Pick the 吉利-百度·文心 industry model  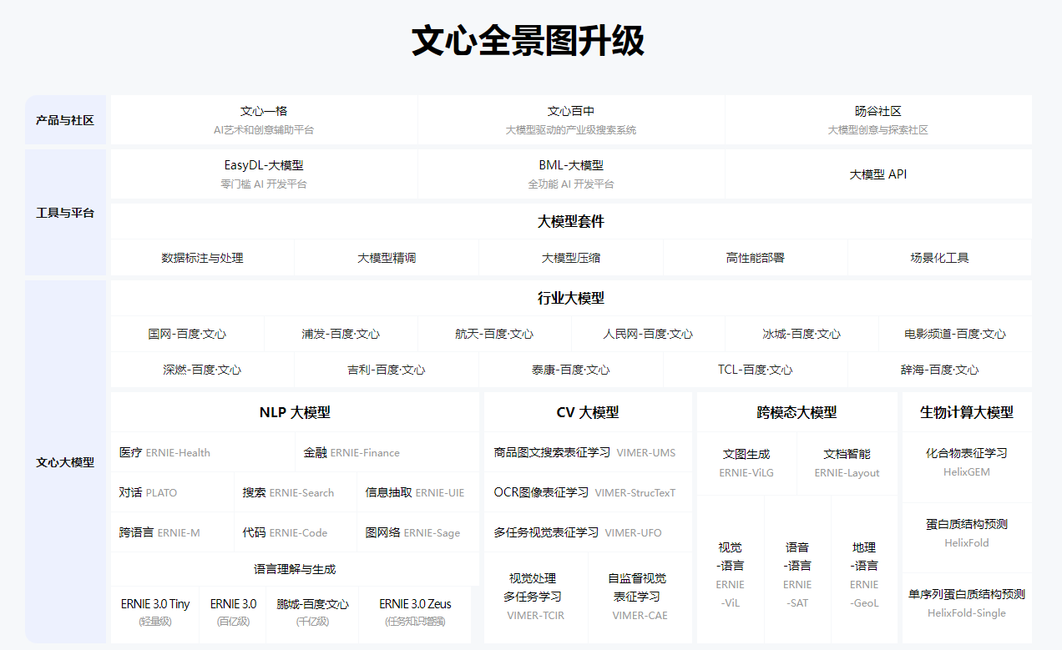(x=387, y=370)
